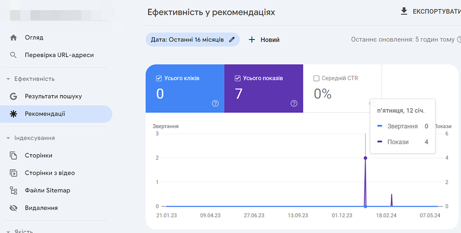Screen dimensions: 461x233
Task: Collapse the Якість section arrow
Action: pos(8,232)
